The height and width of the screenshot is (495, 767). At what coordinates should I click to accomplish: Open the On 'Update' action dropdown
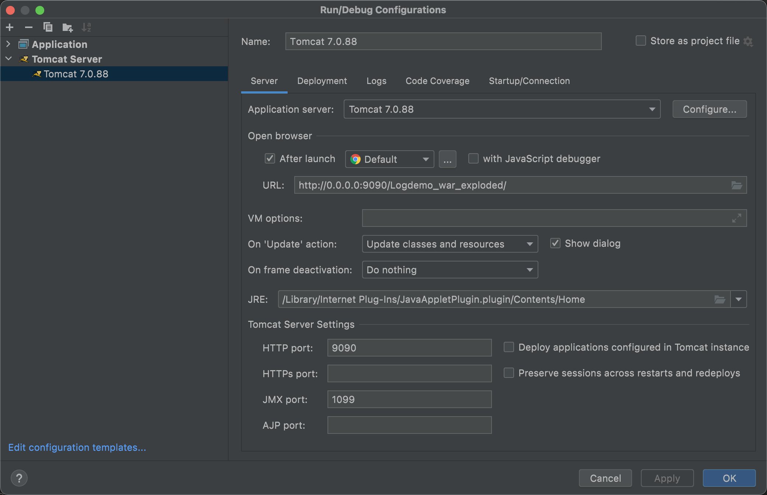(450, 244)
